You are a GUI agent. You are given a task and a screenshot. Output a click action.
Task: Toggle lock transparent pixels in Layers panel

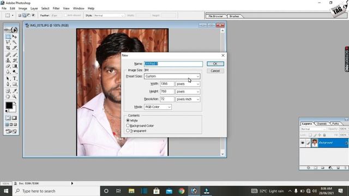[310, 135]
